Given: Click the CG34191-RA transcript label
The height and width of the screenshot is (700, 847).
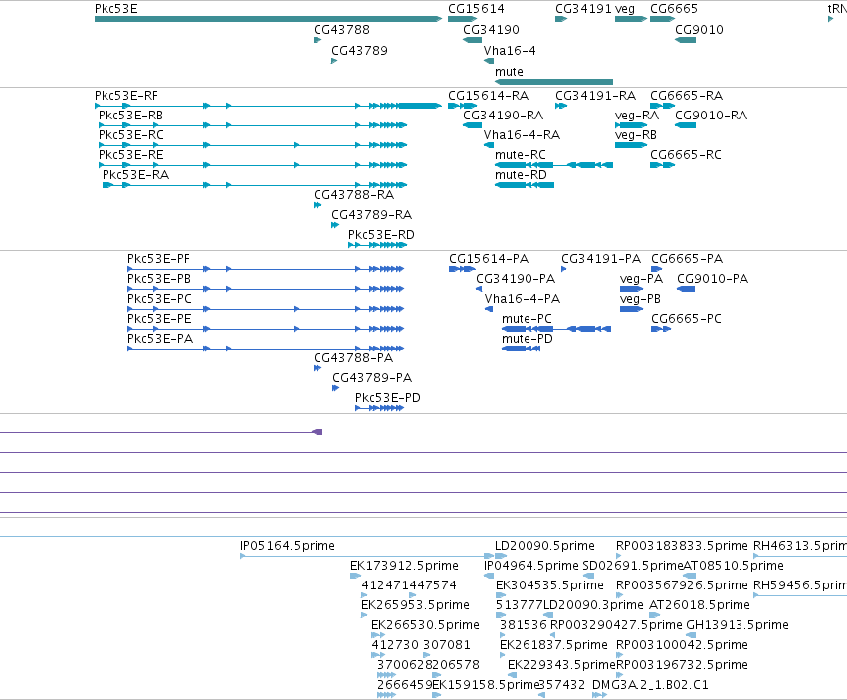Looking at the screenshot, I should 596,96.
